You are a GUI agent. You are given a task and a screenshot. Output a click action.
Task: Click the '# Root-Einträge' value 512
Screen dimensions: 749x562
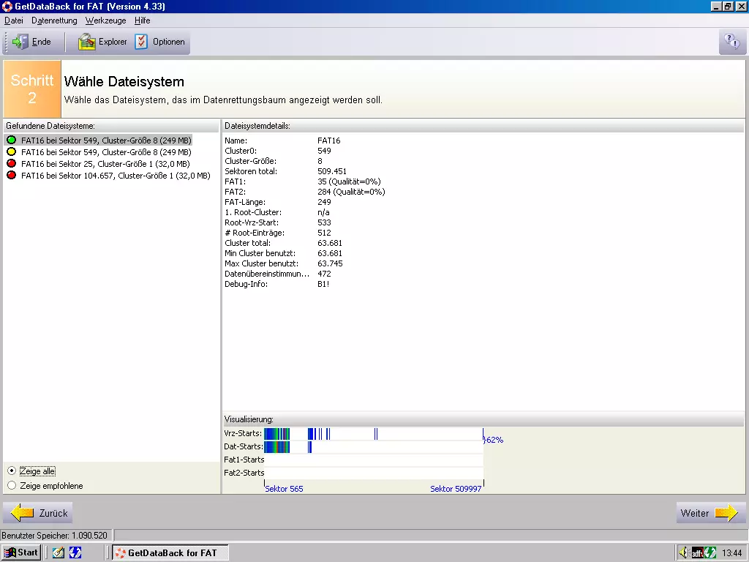click(324, 233)
